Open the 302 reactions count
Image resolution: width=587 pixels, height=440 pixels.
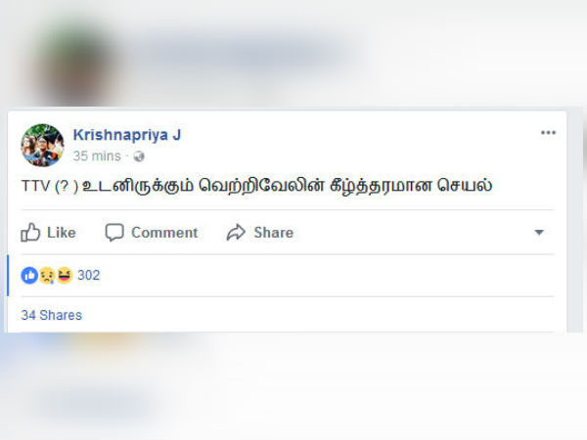coord(89,276)
